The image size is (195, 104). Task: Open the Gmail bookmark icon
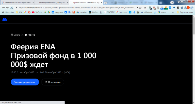coord(45,12)
